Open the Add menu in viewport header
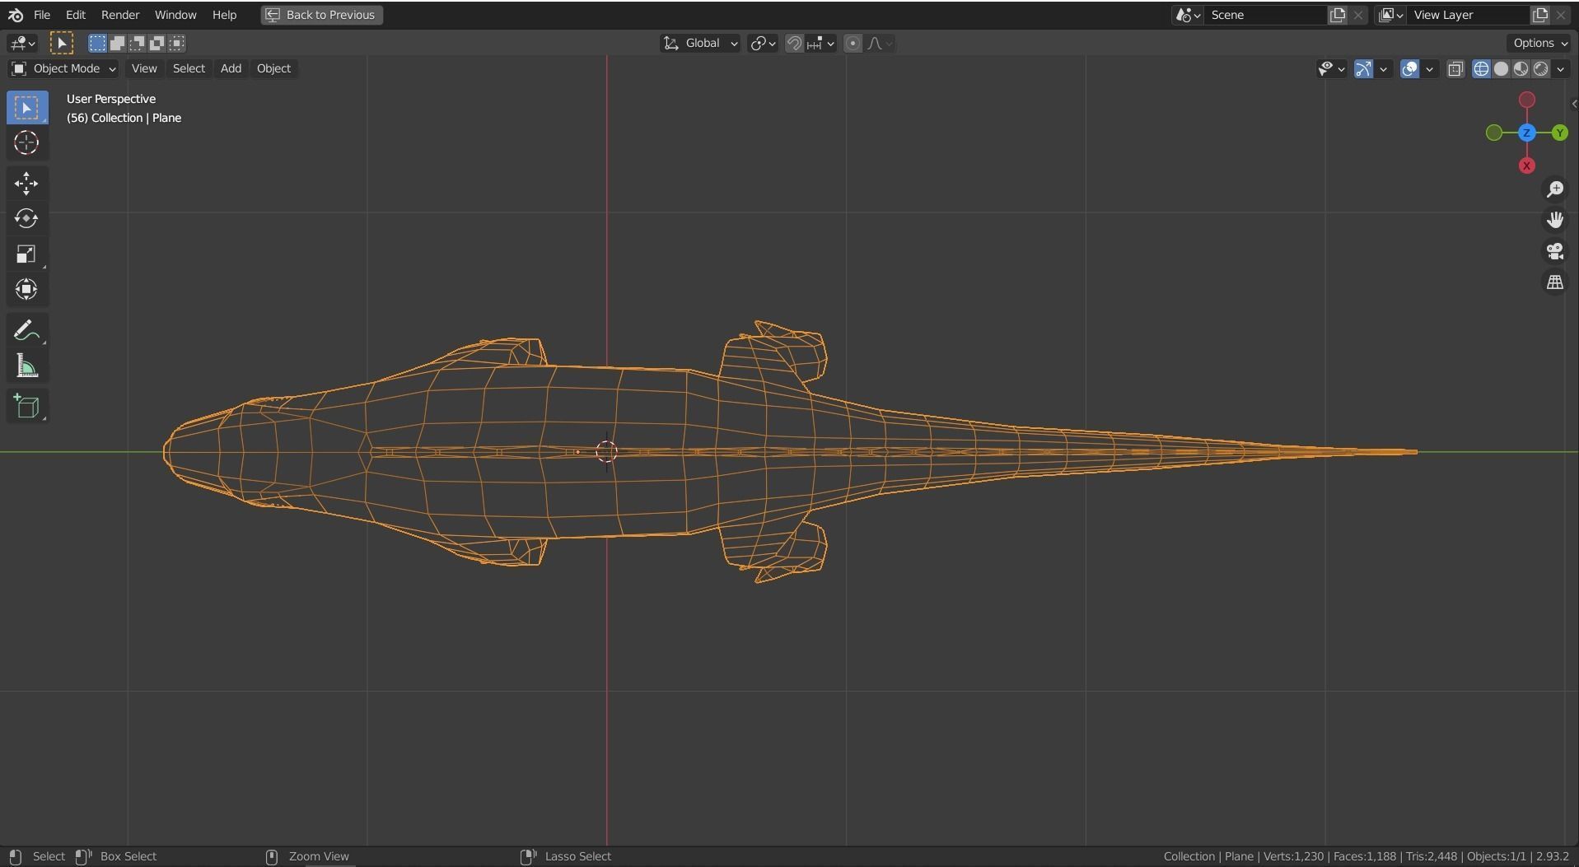This screenshot has width=1579, height=867. [x=230, y=68]
